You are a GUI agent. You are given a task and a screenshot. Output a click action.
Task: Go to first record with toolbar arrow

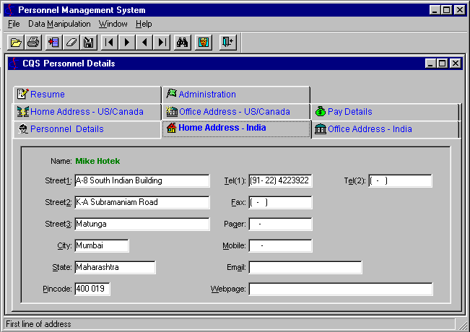109,43
